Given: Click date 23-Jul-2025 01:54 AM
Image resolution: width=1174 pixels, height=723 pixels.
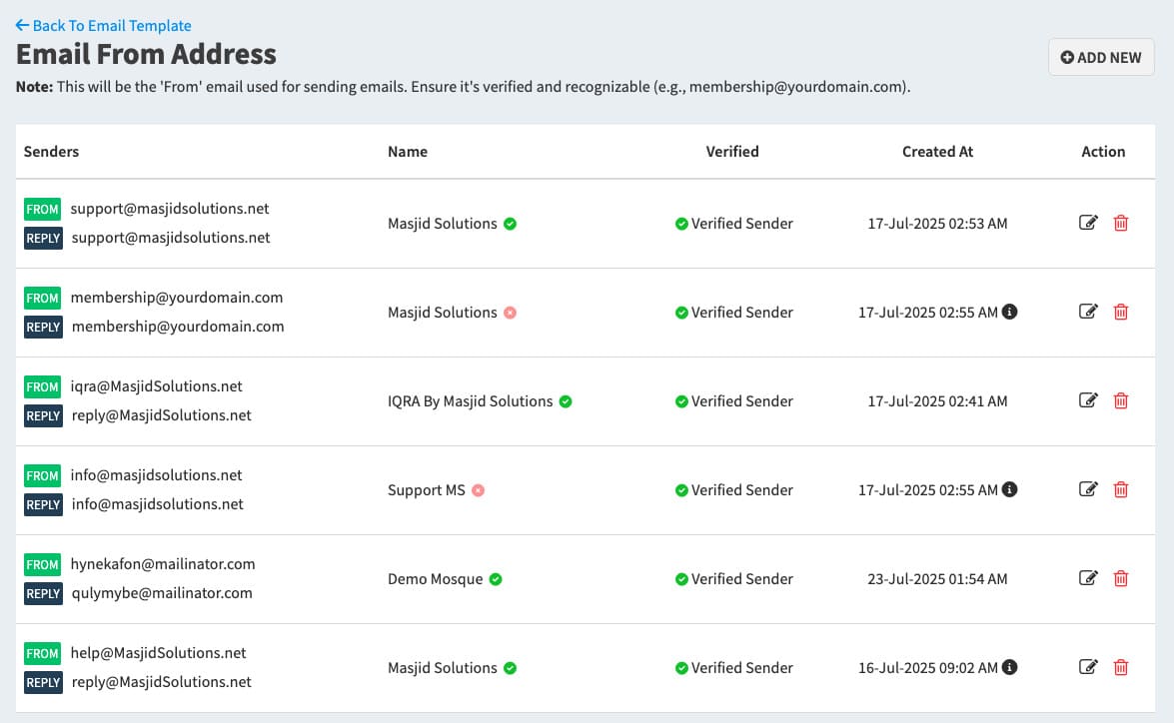Looking at the screenshot, I should pos(937,578).
